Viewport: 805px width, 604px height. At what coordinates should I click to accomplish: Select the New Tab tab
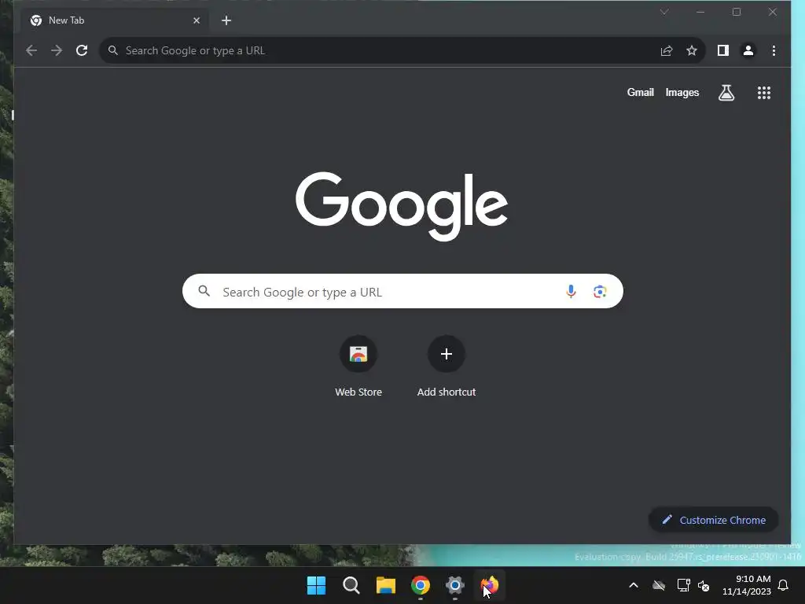116,20
